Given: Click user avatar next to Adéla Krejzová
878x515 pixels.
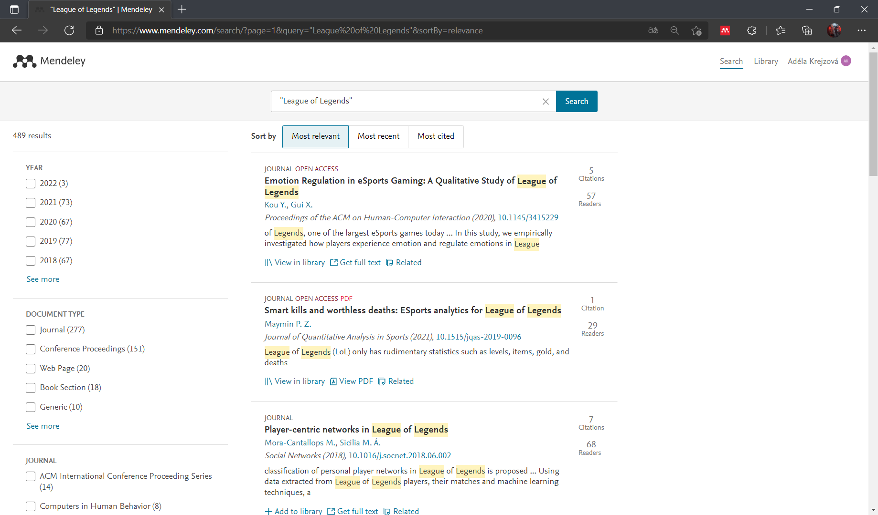Looking at the screenshot, I should coord(846,61).
